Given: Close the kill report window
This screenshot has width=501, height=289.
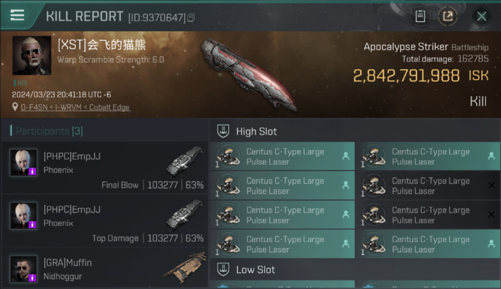Looking at the screenshot, I should click(481, 16).
